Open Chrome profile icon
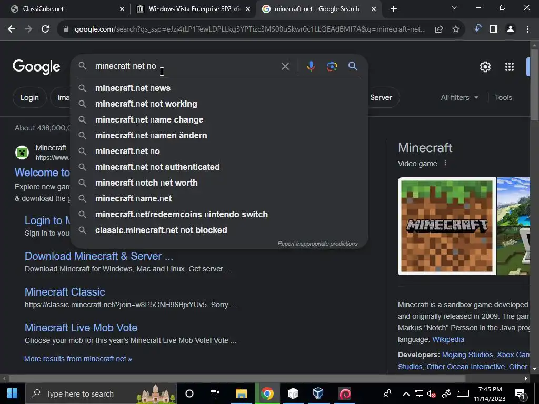Image resolution: width=539 pixels, height=404 pixels. coord(511,29)
